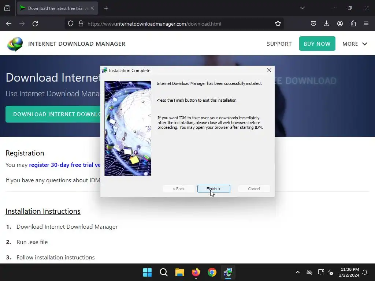
Task: Click the network display tray icon
Action: 321,272
